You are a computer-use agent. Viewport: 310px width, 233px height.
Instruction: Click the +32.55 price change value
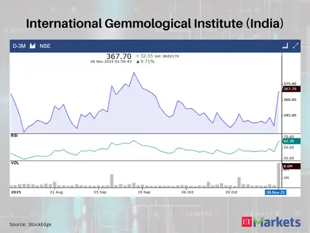tap(144, 56)
